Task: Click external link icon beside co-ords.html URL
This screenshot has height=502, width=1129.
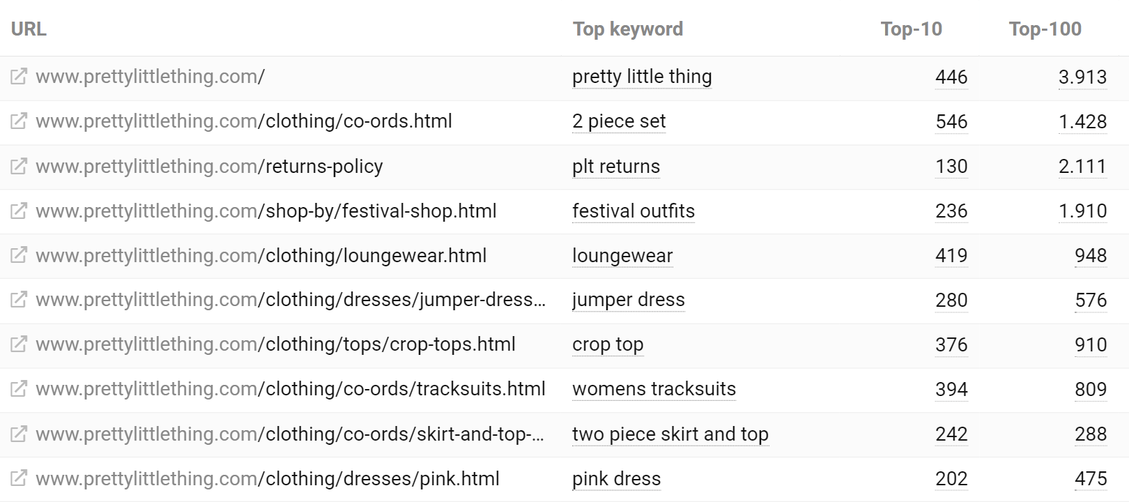Action: click(x=19, y=121)
